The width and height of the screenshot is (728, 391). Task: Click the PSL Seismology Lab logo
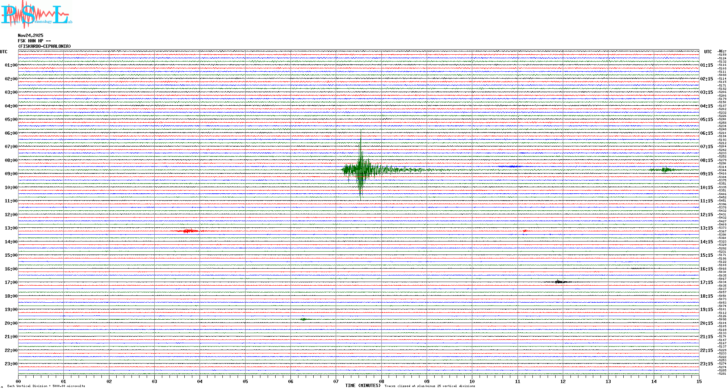36,14
